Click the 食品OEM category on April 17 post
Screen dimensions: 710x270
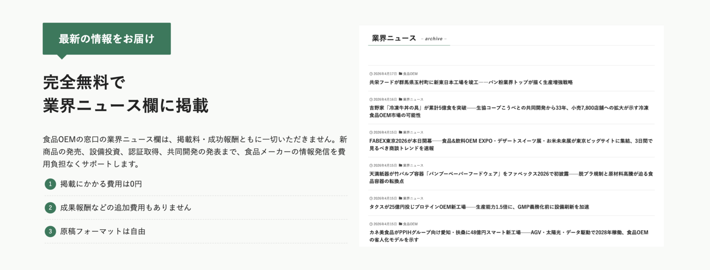(410, 74)
